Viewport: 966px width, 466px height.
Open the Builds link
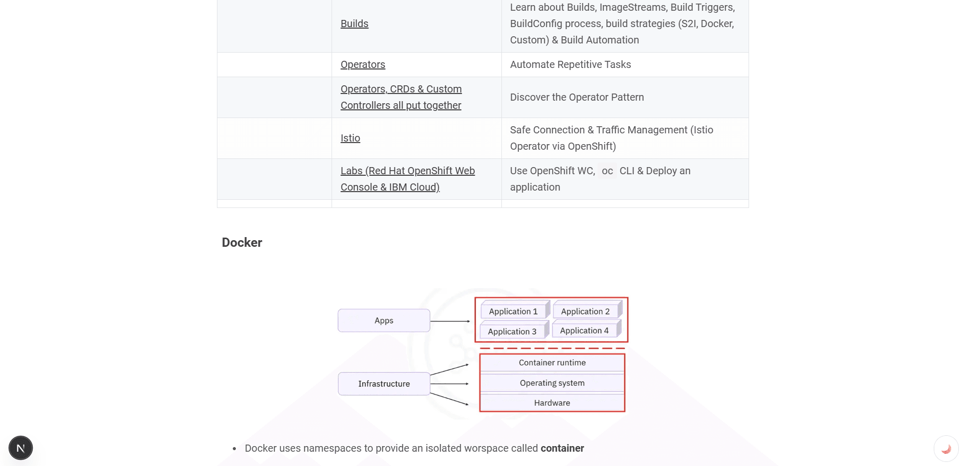[355, 24]
